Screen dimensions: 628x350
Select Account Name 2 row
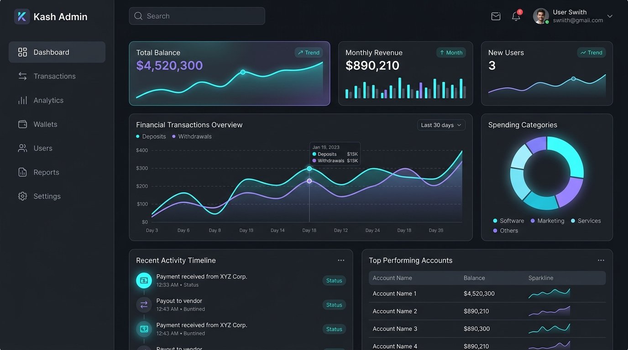pyautogui.click(x=487, y=311)
